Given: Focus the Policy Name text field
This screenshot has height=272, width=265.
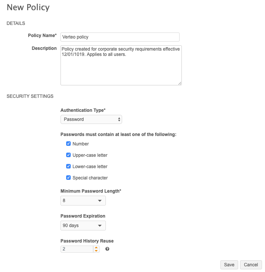Looking at the screenshot, I should click(120, 37).
